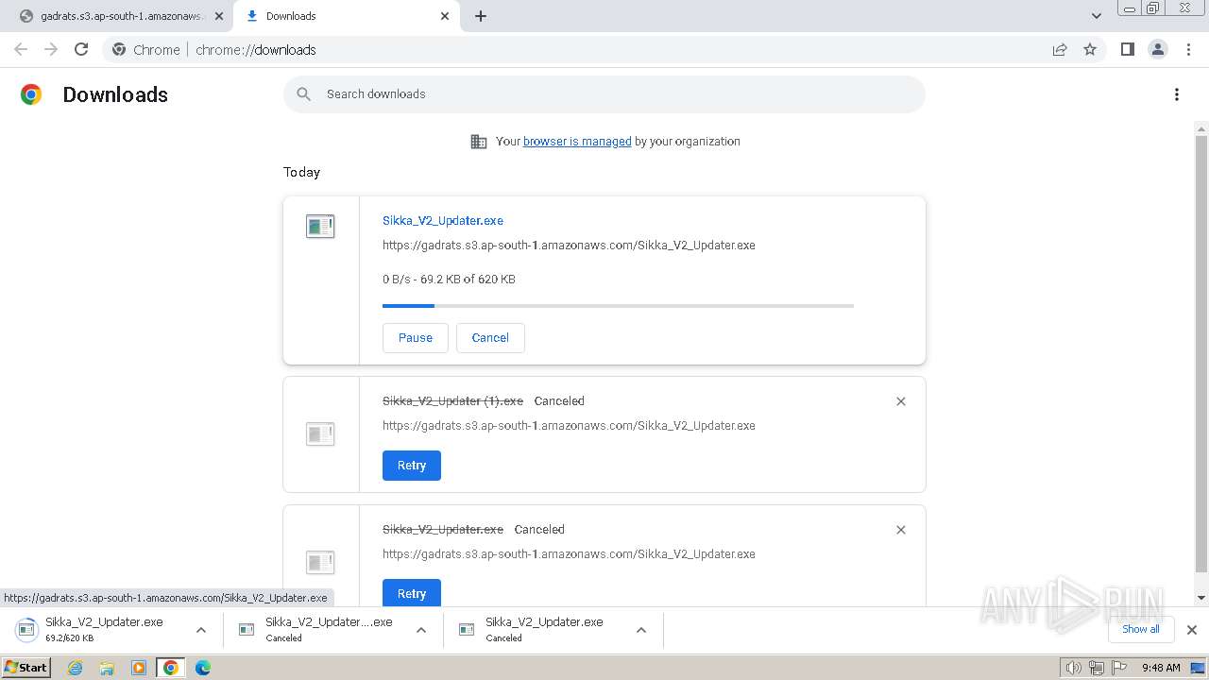Click the browser forward arrow

(x=51, y=50)
